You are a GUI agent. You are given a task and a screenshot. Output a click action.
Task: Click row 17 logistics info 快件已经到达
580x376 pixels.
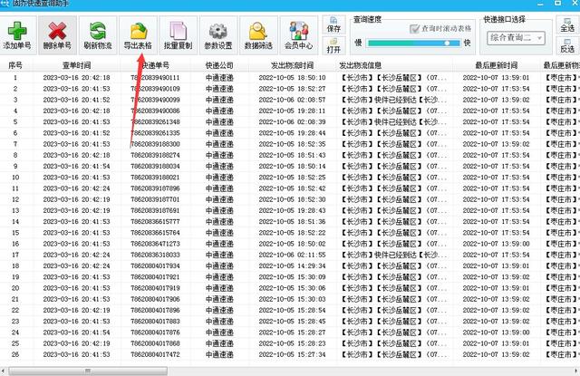pyautogui.click(x=395, y=255)
